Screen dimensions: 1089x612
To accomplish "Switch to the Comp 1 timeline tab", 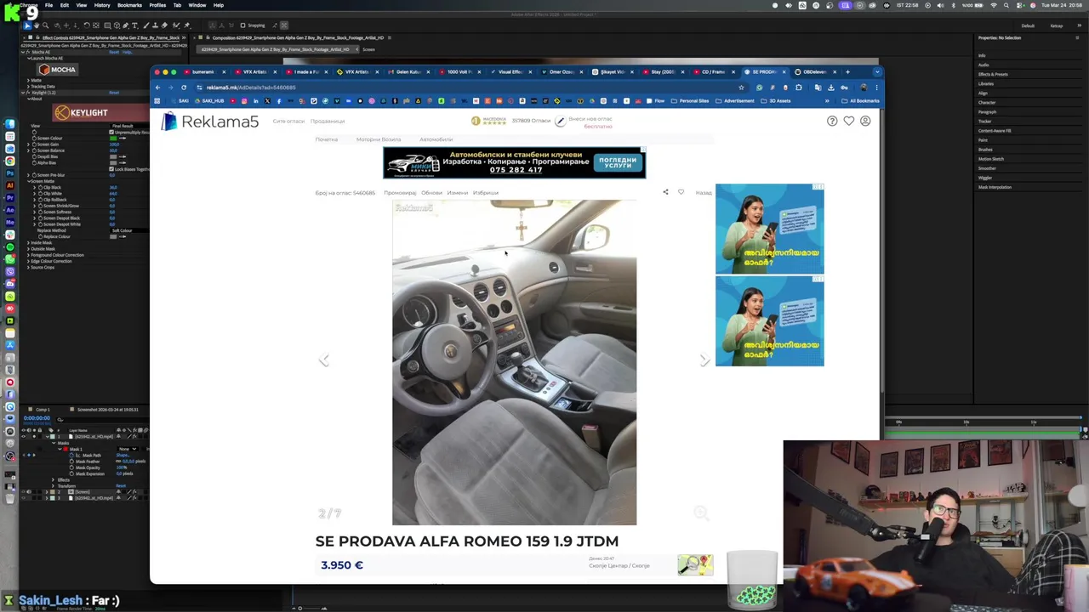I will pyautogui.click(x=43, y=410).
